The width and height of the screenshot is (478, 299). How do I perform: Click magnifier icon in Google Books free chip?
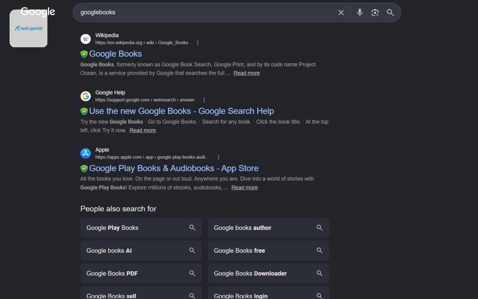(x=319, y=251)
